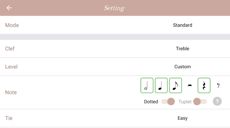Open the Level setting row
230x128 pixels.
point(11,67)
